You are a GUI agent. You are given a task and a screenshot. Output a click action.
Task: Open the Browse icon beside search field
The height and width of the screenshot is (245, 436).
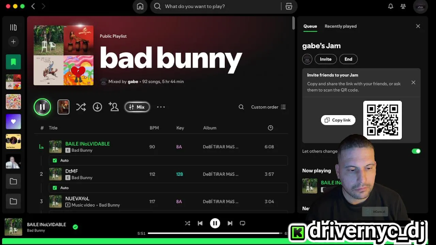pyautogui.click(x=289, y=6)
